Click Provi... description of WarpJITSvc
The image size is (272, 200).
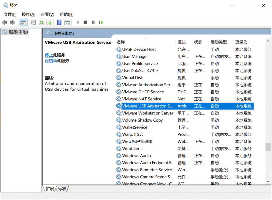click(x=183, y=134)
